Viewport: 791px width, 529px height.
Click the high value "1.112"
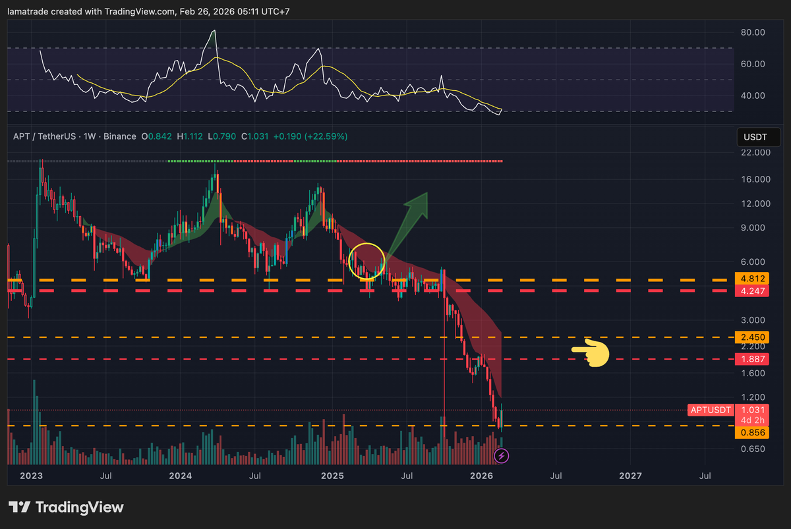pos(193,136)
